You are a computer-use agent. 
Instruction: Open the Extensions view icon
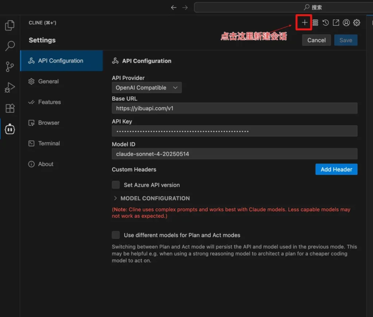(10, 108)
